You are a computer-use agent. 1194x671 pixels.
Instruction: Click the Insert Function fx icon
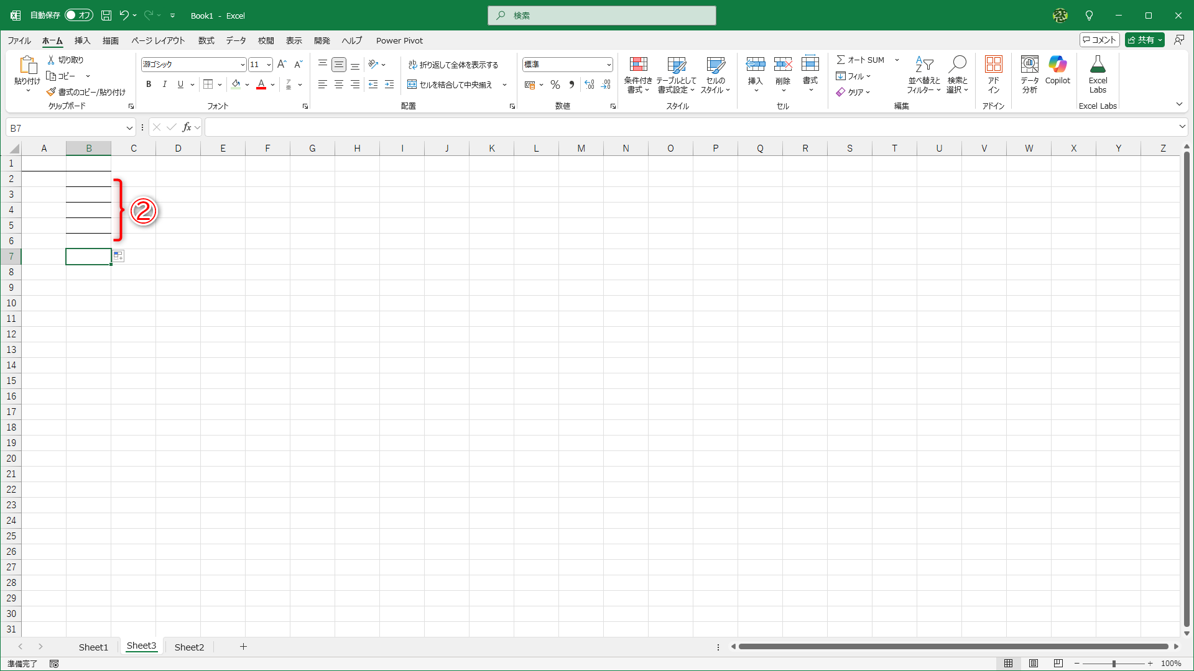[187, 127]
